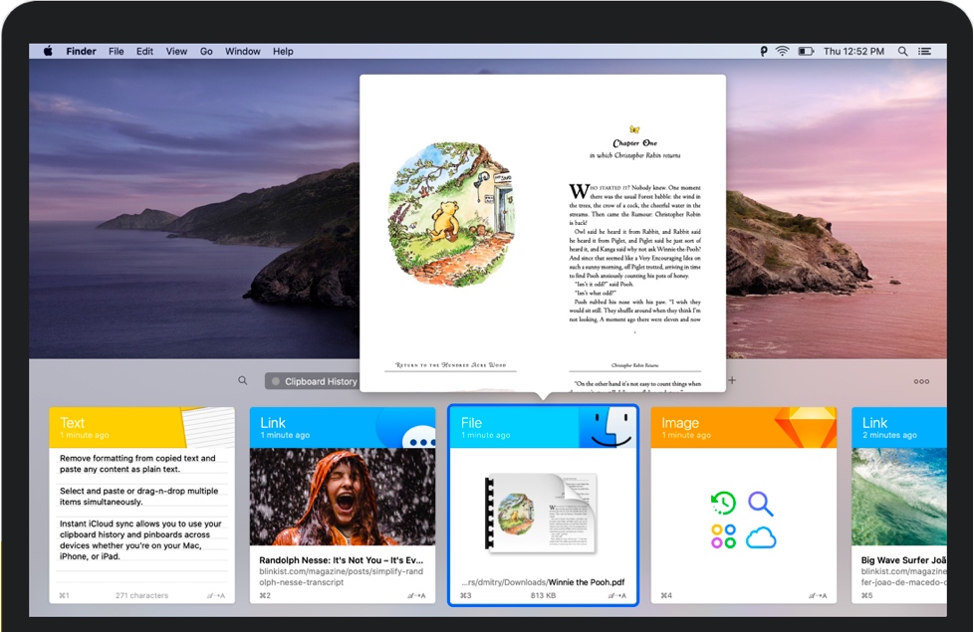Screen dimensions: 974x632
Task: Open the Apple menu
Action: [x=48, y=51]
